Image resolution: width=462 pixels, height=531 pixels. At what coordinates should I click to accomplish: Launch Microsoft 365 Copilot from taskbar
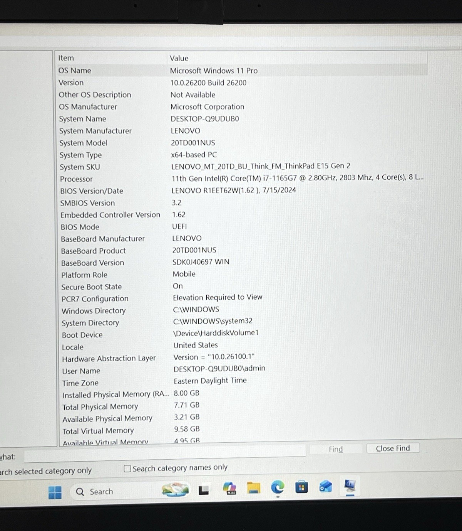point(229,489)
